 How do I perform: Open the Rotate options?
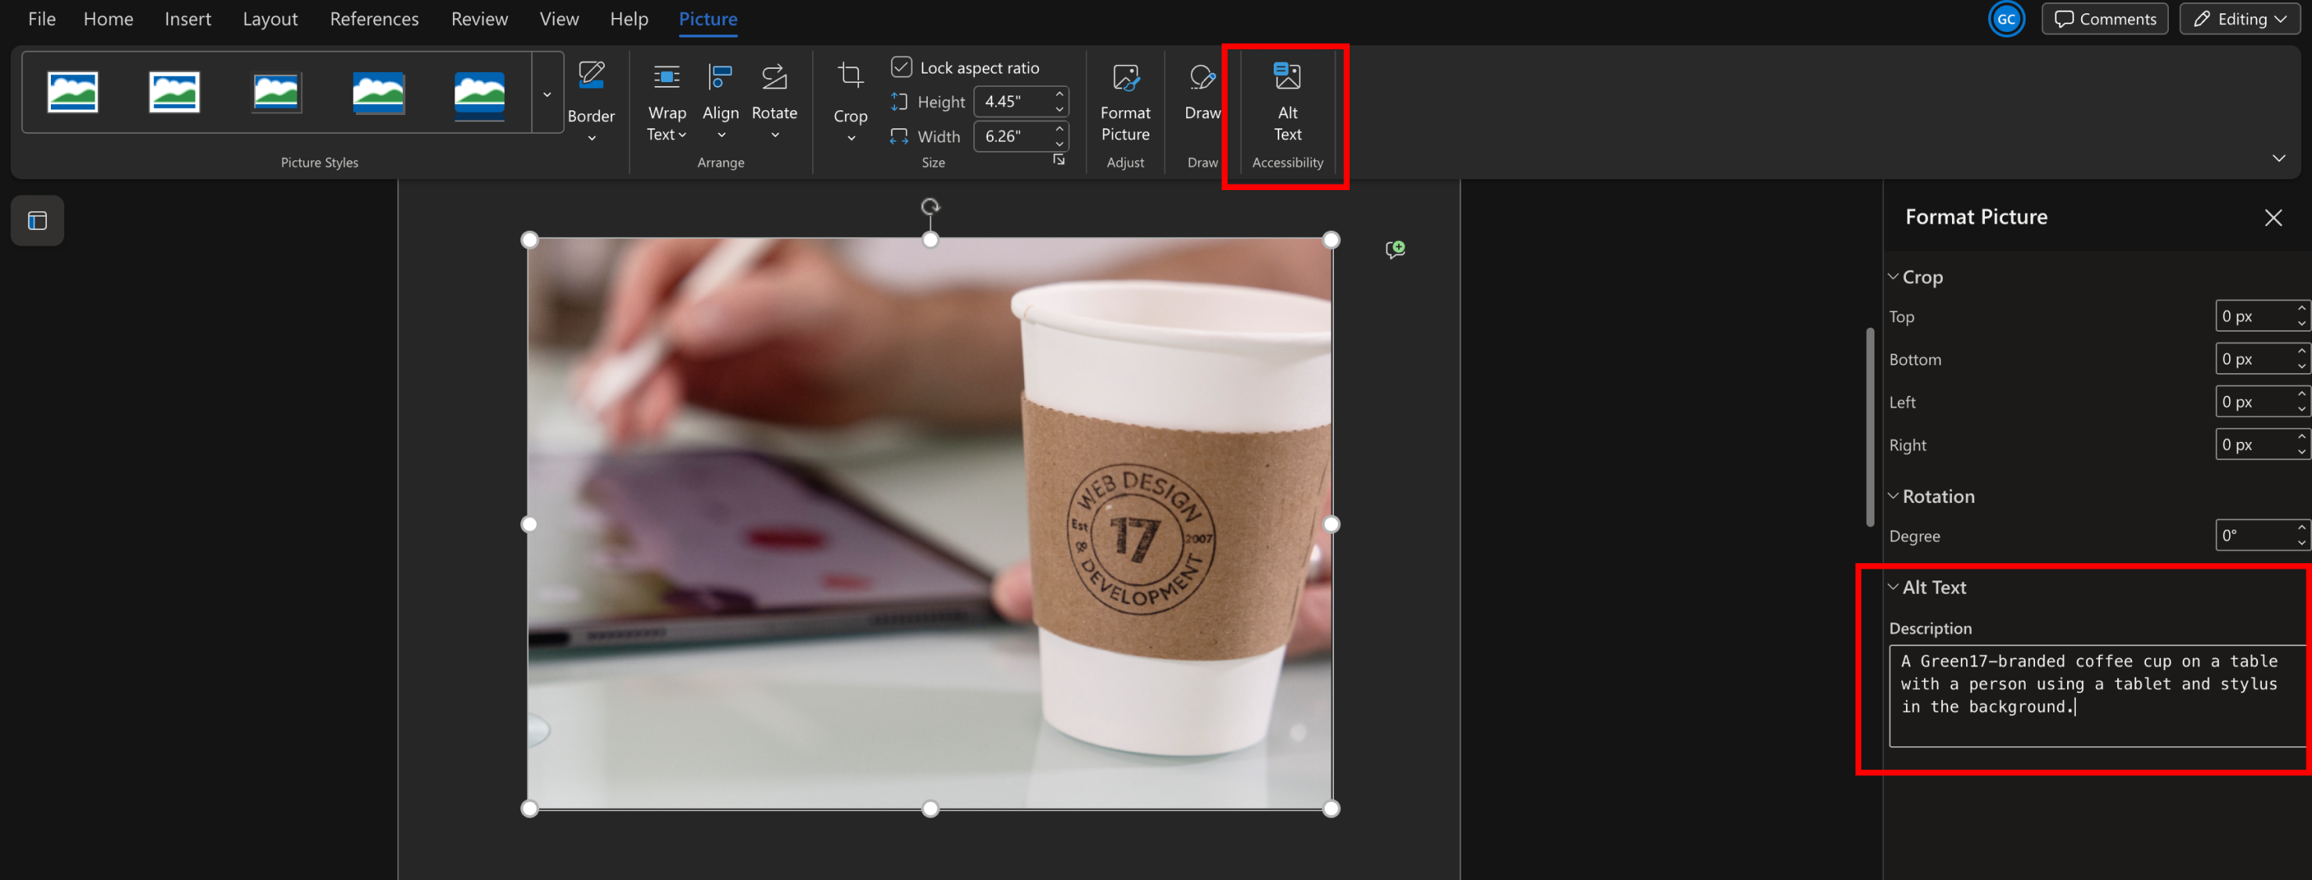coord(774,99)
